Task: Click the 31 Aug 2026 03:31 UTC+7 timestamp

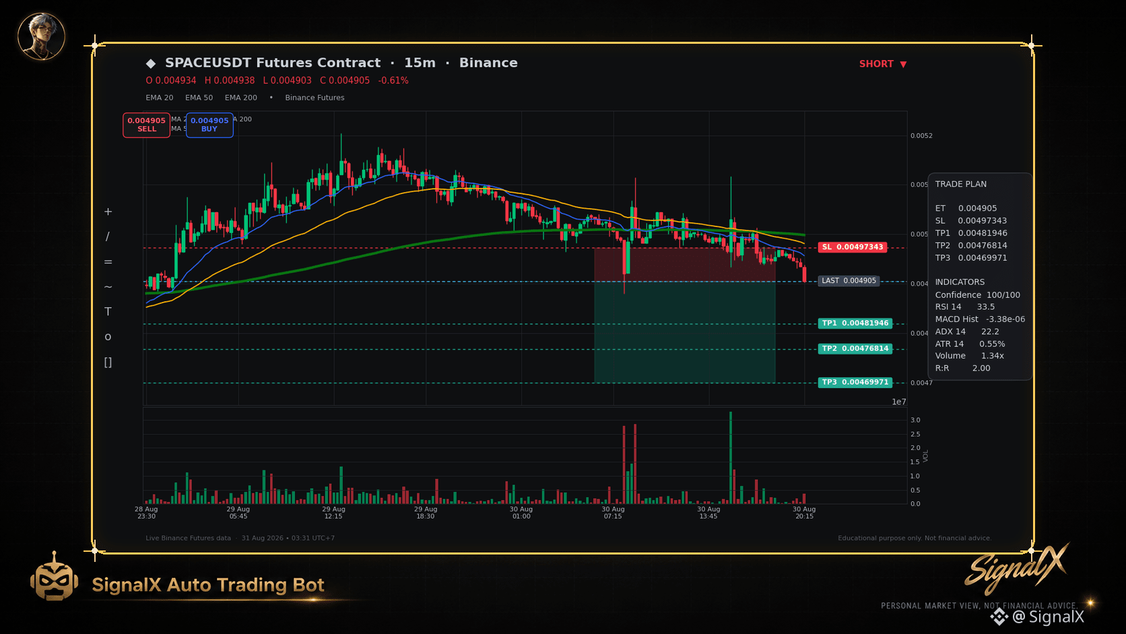Action: point(288,538)
